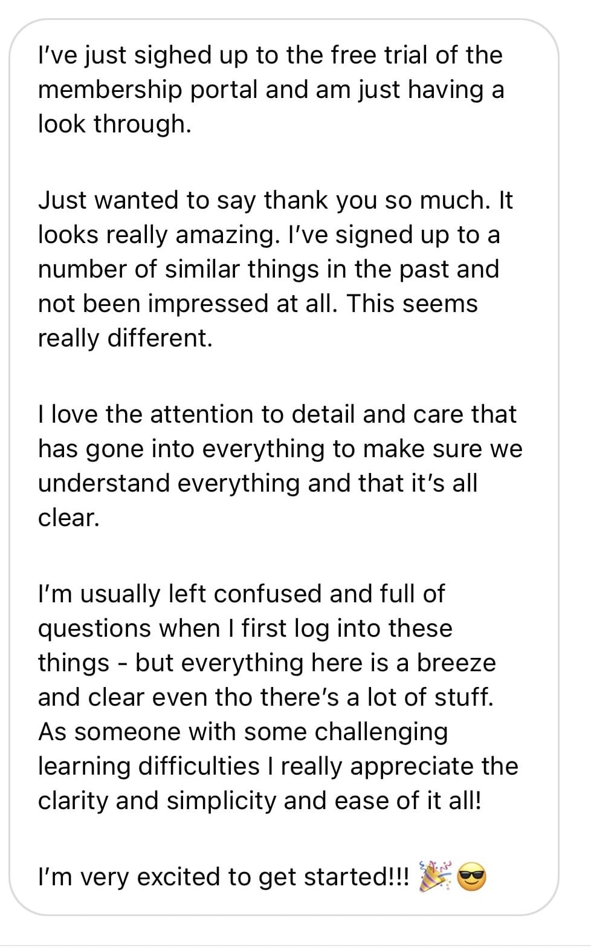Tap the phrase "As someone with some challenging"
591x947 pixels.
[242, 732]
